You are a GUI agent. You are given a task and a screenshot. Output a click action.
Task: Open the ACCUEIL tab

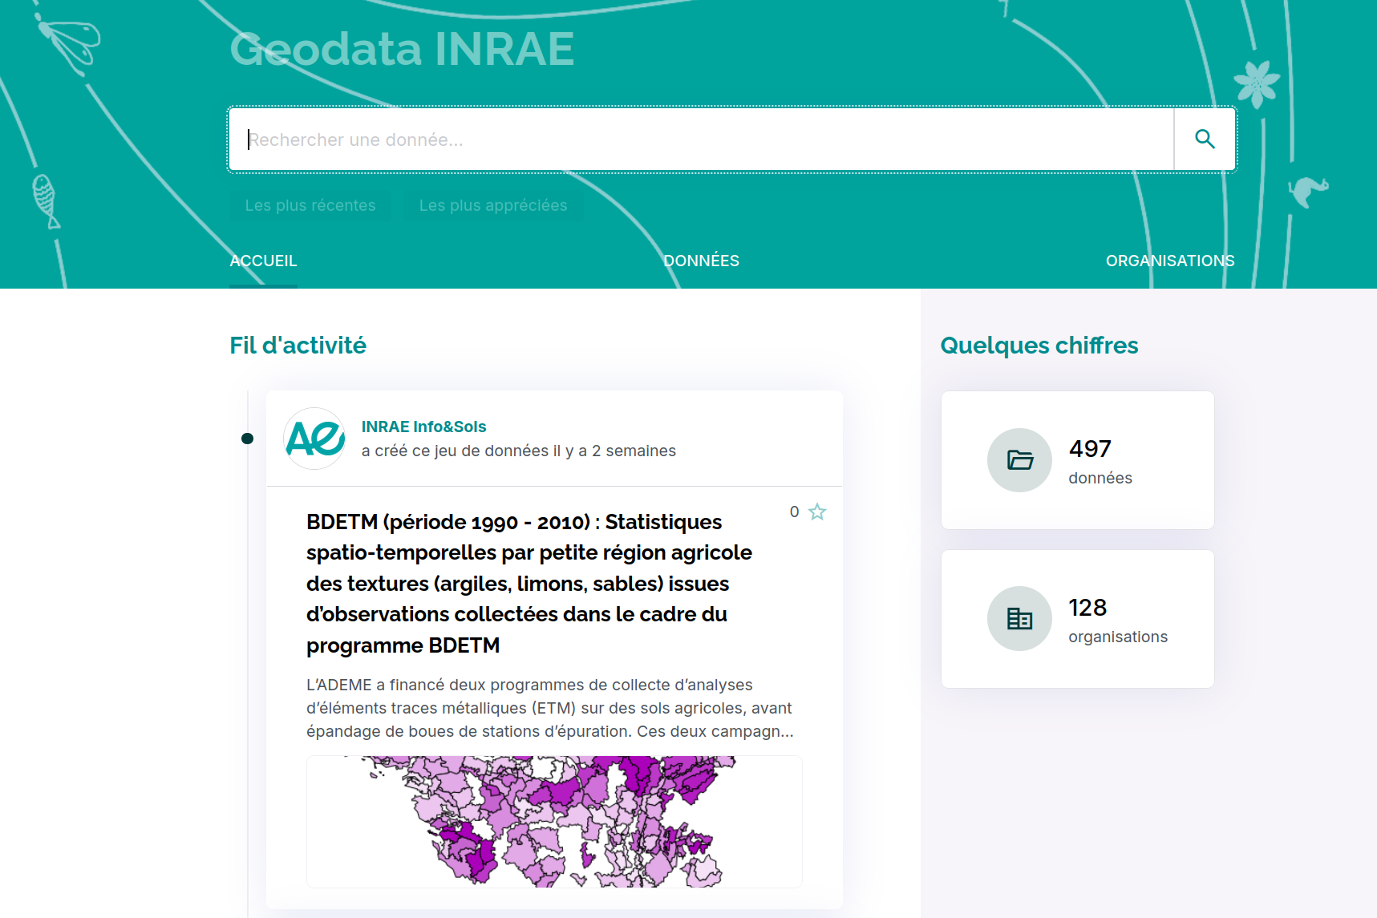coord(263,261)
